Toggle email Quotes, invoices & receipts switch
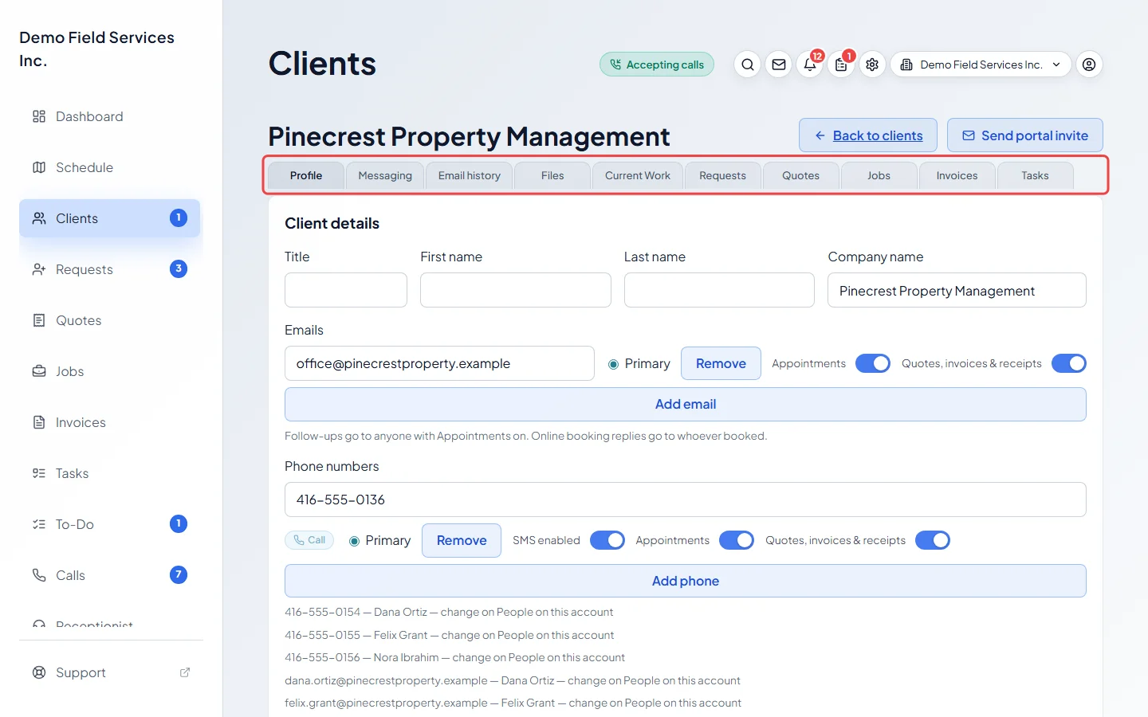The width and height of the screenshot is (1148, 717). click(x=1069, y=363)
